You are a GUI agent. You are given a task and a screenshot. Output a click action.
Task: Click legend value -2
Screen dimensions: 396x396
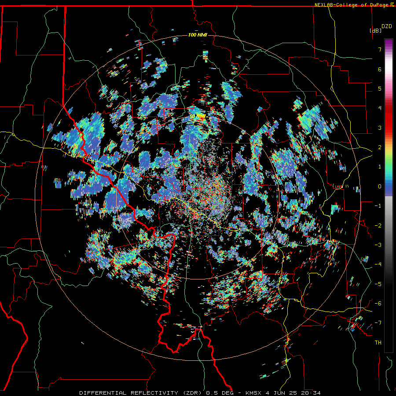pyautogui.click(x=378, y=226)
